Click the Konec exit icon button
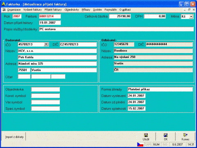Screen dimensions: 197x148 click(x=186, y=136)
